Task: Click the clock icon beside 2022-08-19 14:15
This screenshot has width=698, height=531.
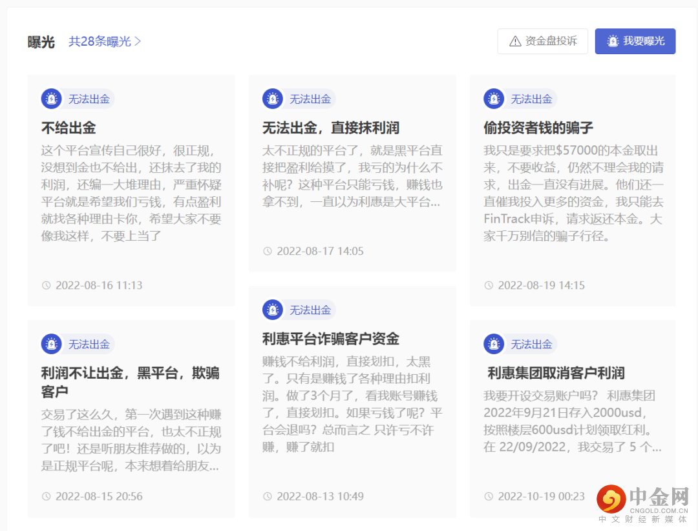Action: (x=489, y=285)
